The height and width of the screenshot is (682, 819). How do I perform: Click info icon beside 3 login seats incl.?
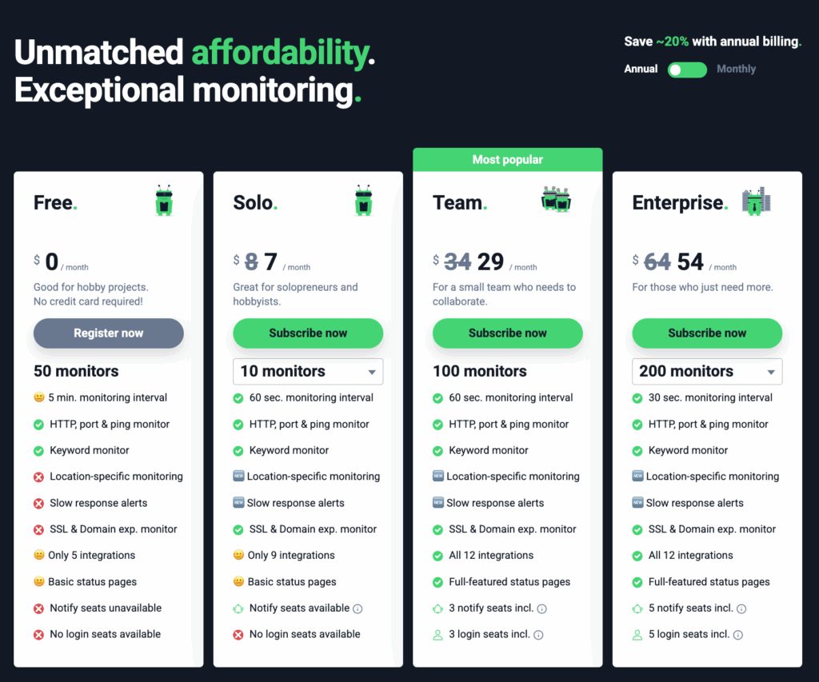point(538,635)
